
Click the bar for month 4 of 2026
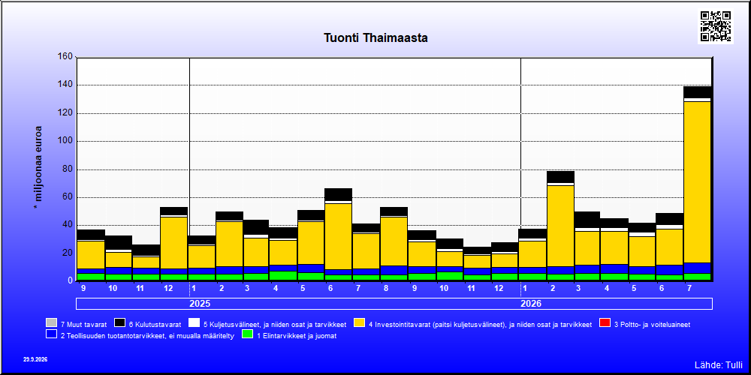click(x=614, y=250)
